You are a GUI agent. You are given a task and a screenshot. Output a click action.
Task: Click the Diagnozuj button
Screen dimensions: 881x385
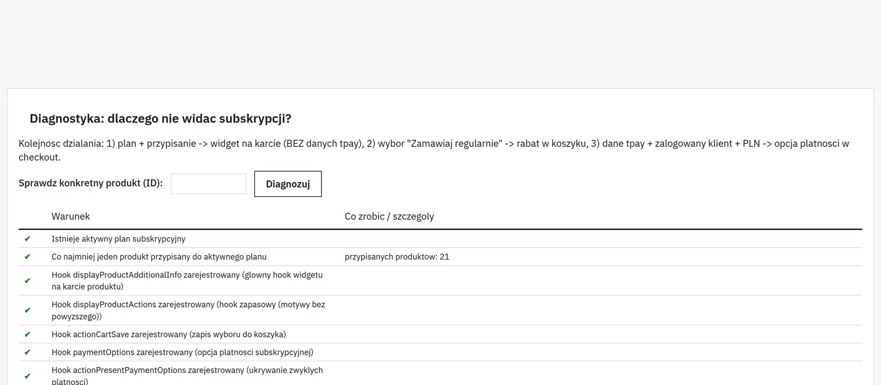[288, 184]
